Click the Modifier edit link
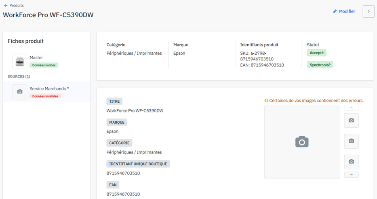377x199 pixels. 347,12
